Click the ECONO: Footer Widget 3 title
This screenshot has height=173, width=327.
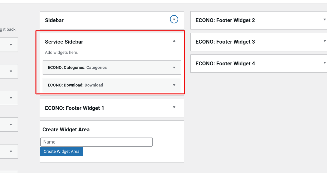click(x=225, y=42)
